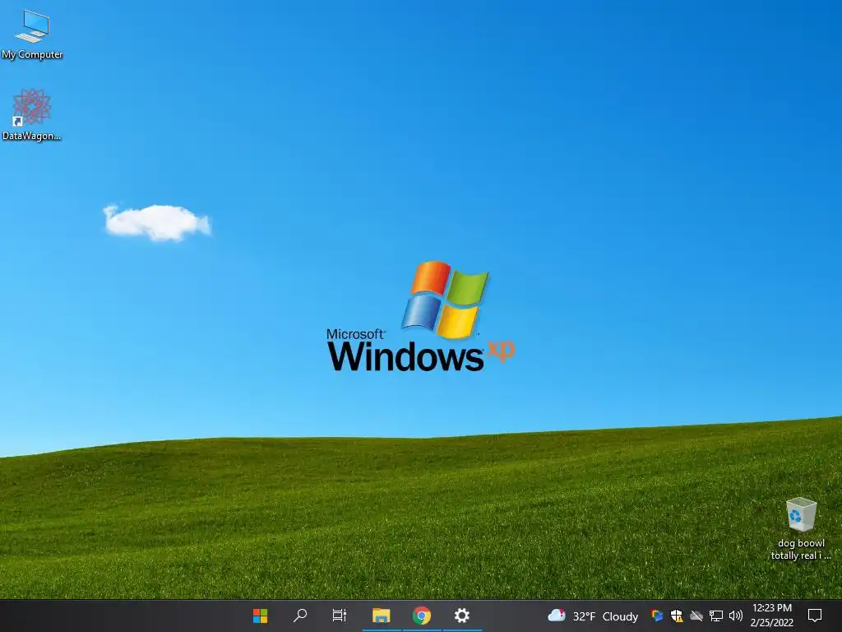Viewport: 842px width, 632px height.
Task: Open the Windows Start menu
Action: pyautogui.click(x=261, y=616)
